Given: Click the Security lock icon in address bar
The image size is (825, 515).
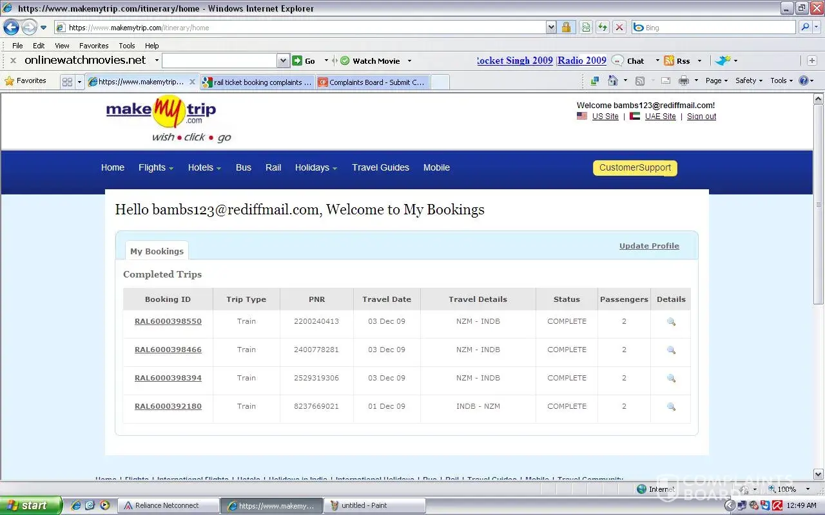Looking at the screenshot, I should [566, 27].
